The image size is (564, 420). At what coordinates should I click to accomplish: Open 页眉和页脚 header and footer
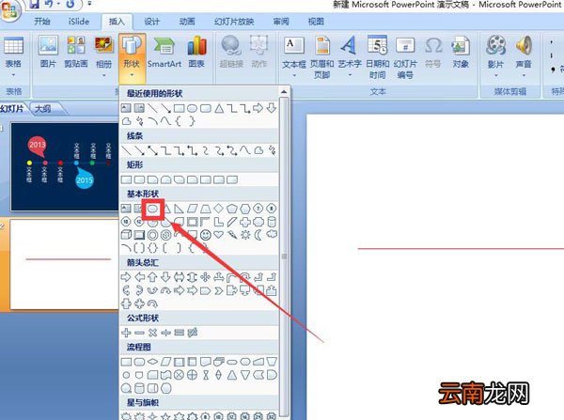click(x=321, y=56)
